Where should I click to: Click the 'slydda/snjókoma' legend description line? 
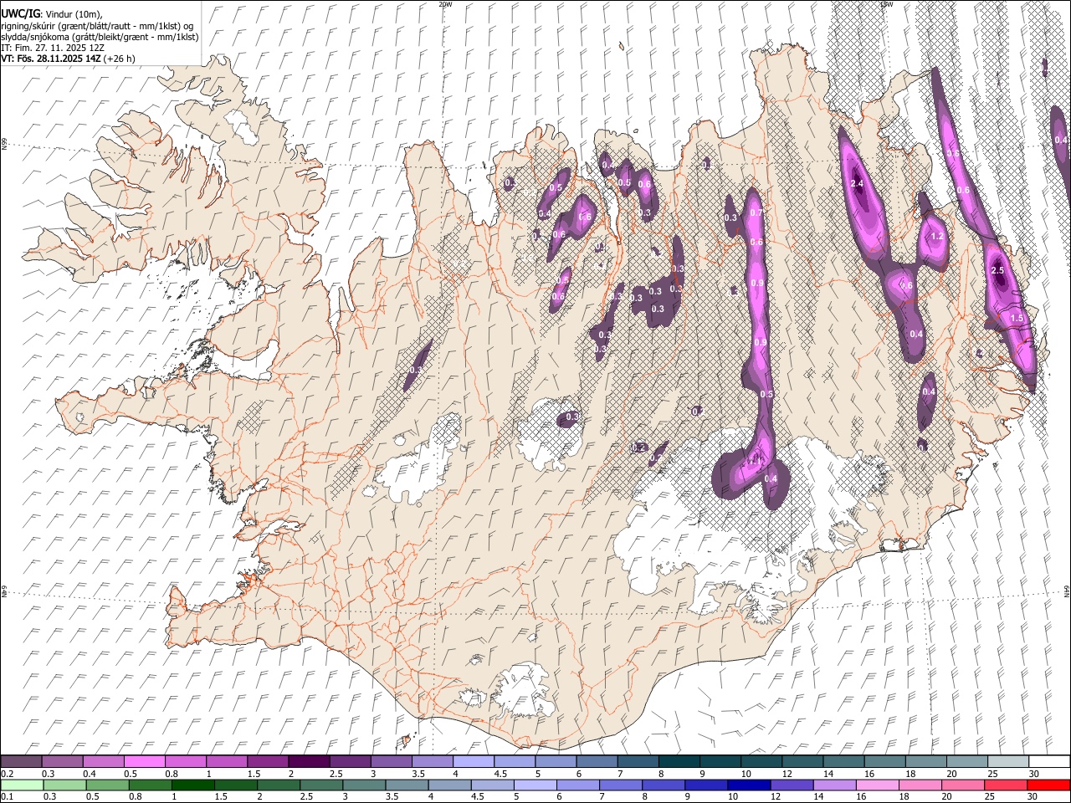[100, 37]
